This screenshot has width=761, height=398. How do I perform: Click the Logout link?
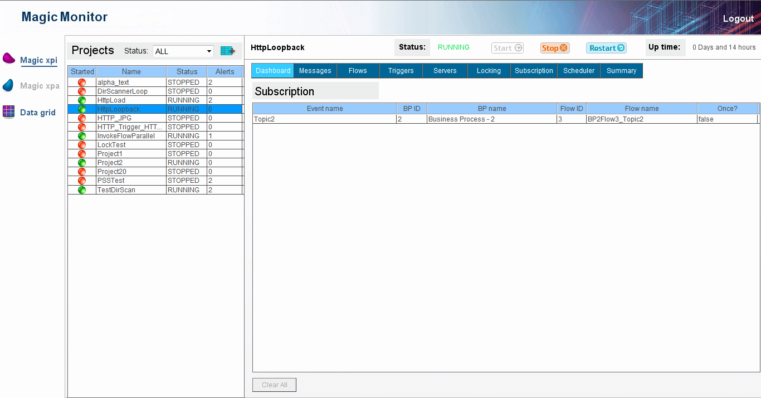[738, 18]
